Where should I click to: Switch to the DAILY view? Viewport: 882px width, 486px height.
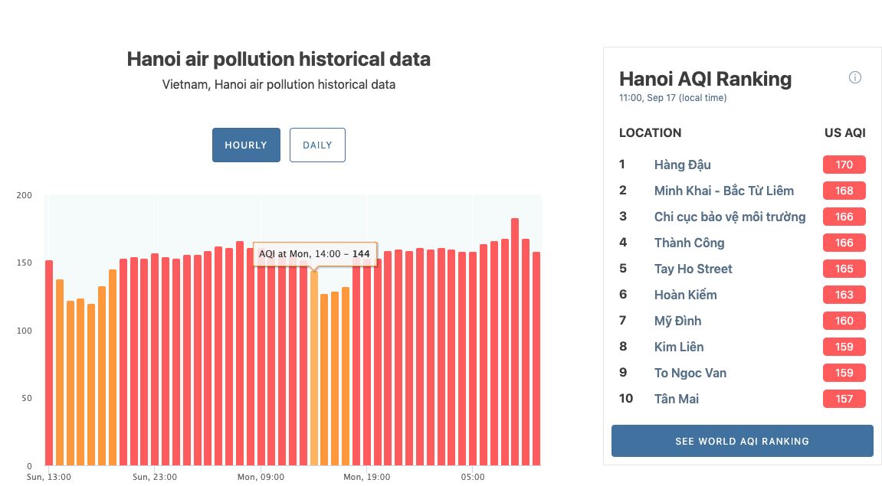click(317, 145)
